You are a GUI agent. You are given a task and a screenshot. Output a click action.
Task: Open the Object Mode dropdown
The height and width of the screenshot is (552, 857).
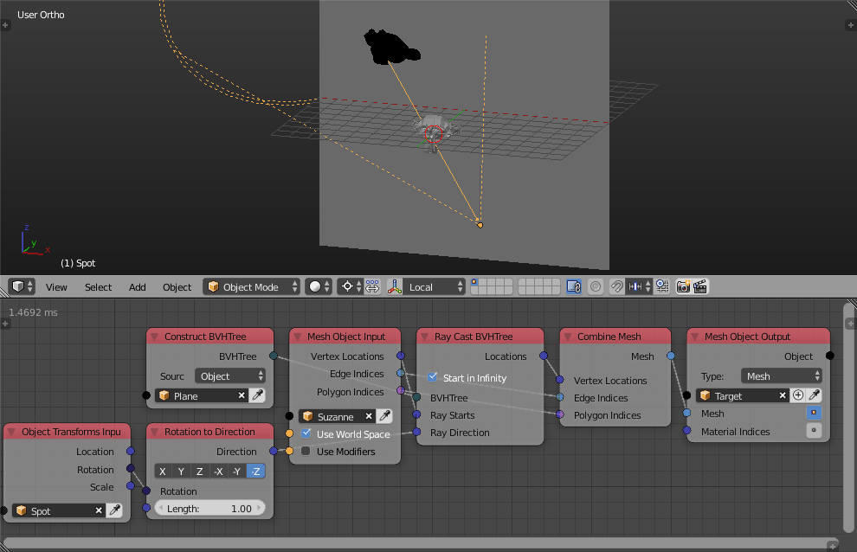pyautogui.click(x=252, y=286)
